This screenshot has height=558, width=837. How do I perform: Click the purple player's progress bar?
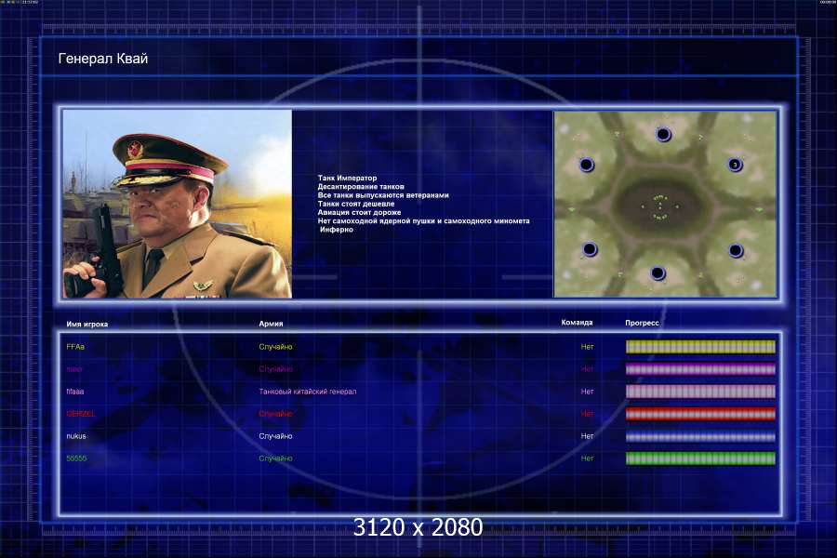(x=700, y=369)
